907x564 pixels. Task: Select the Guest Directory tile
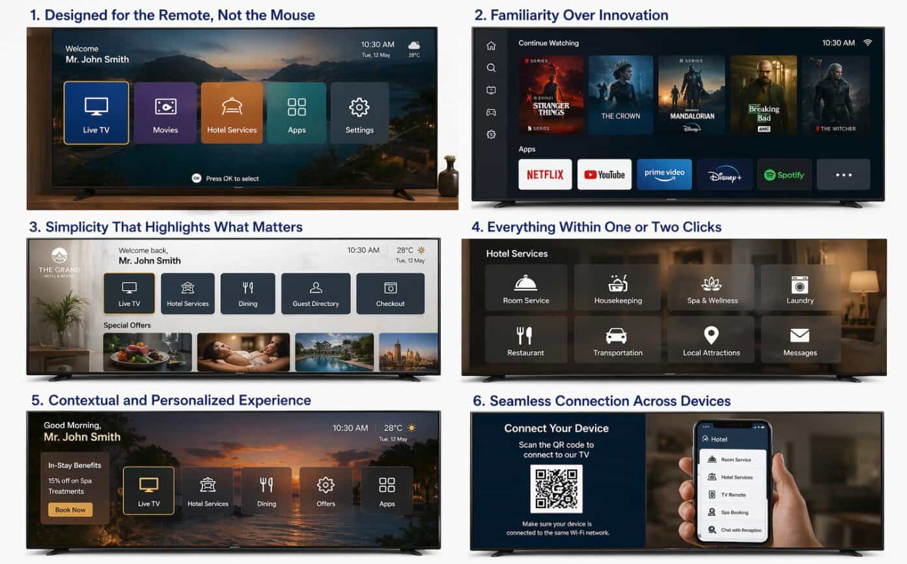point(316,294)
